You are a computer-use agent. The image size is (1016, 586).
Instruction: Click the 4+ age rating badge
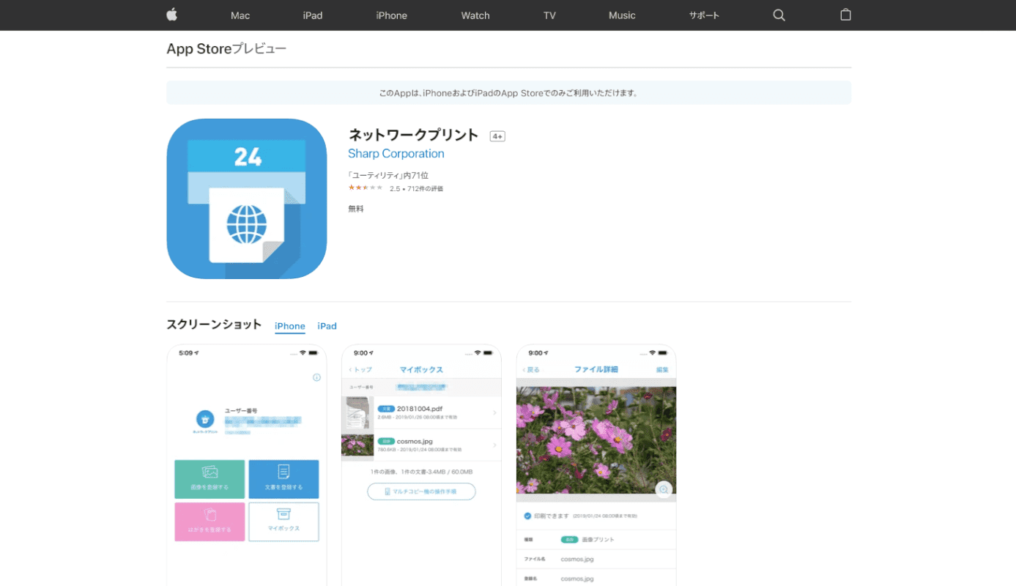pyautogui.click(x=497, y=136)
